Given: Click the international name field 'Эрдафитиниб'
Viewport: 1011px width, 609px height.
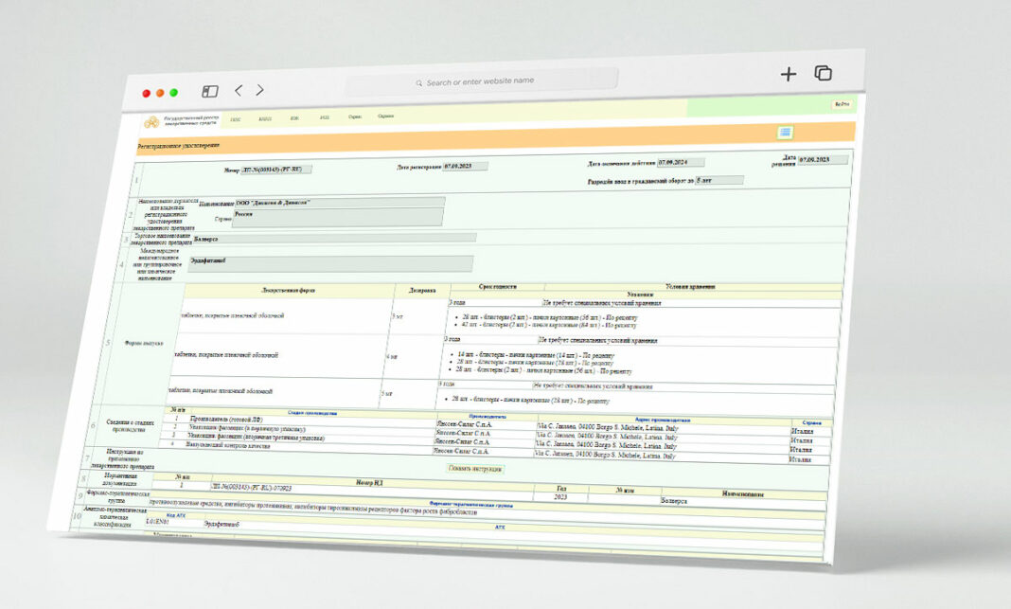Looking at the screenshot, I should 329,262.
